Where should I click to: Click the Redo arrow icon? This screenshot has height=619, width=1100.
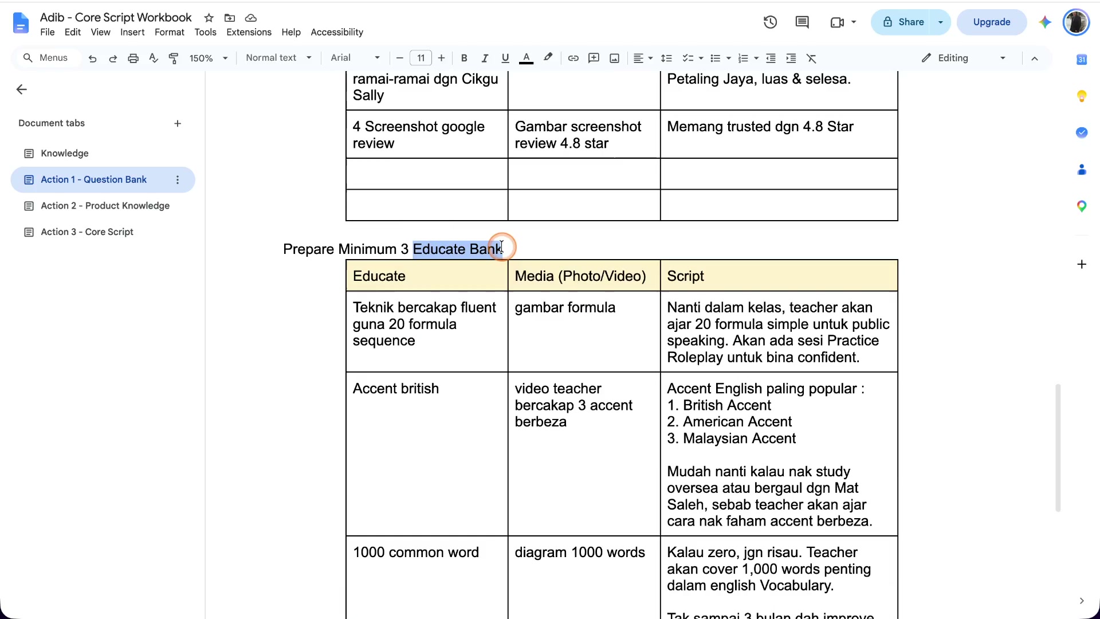(113, 58)
